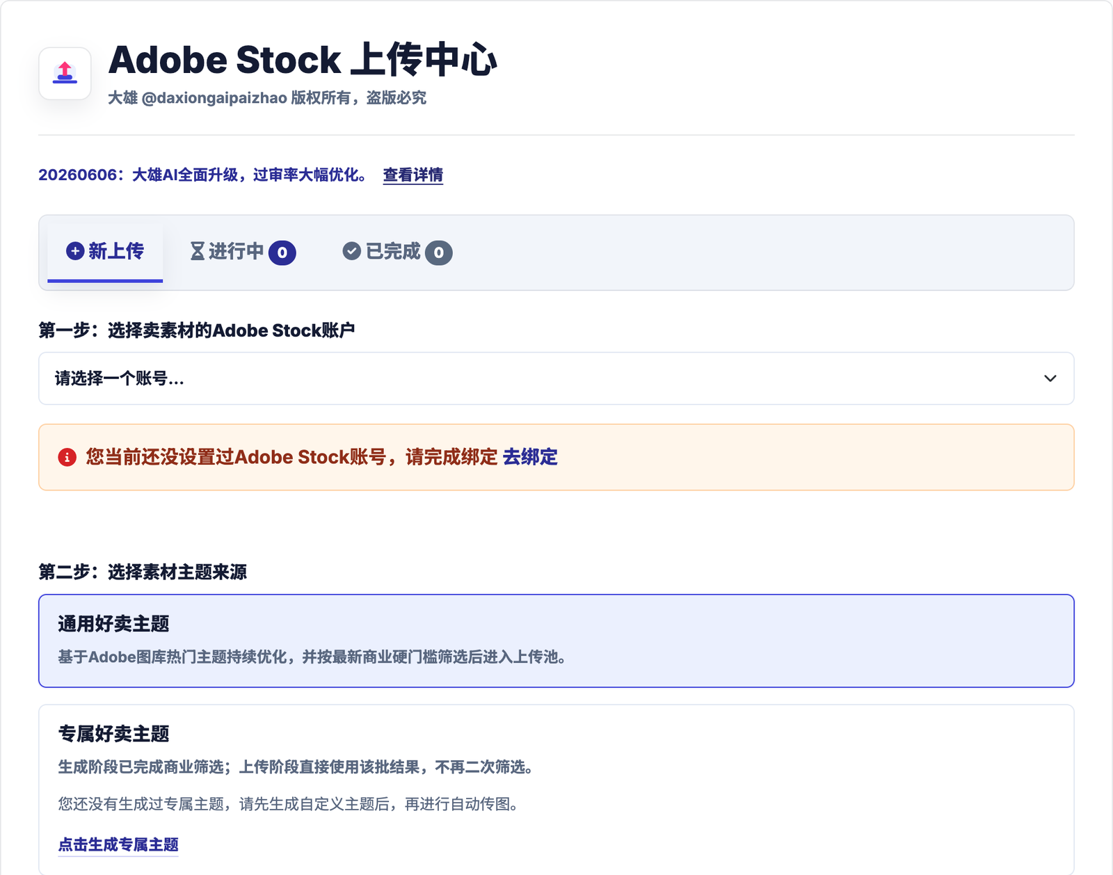
Task: Open the 已完成 tab
Action: click(397, 252)
